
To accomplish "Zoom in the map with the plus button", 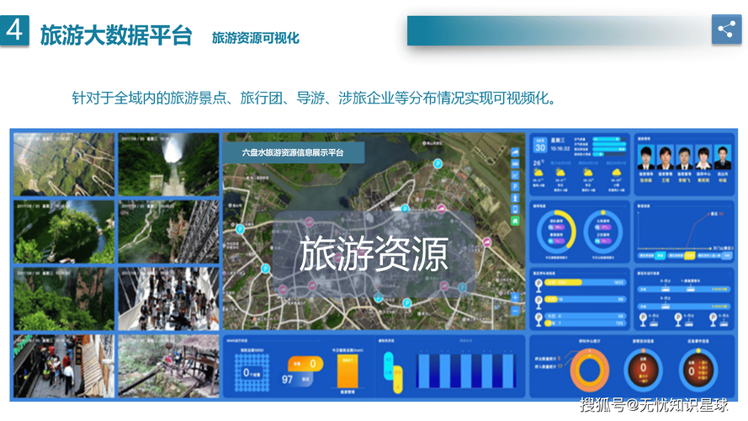I will coord(515,297).
